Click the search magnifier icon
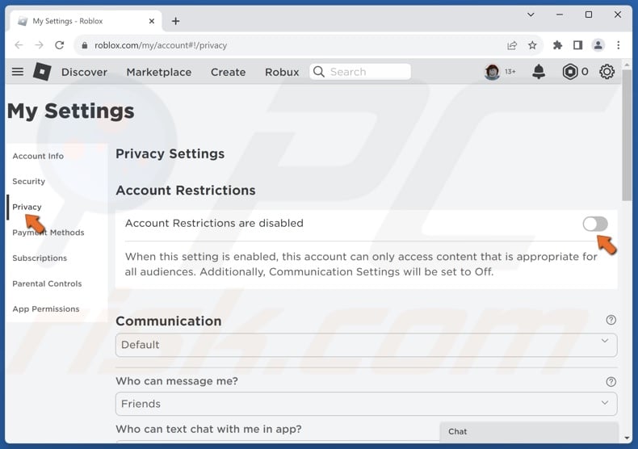Screen dimensions: 638x449 pyautogui.click(x=319, y=72)
